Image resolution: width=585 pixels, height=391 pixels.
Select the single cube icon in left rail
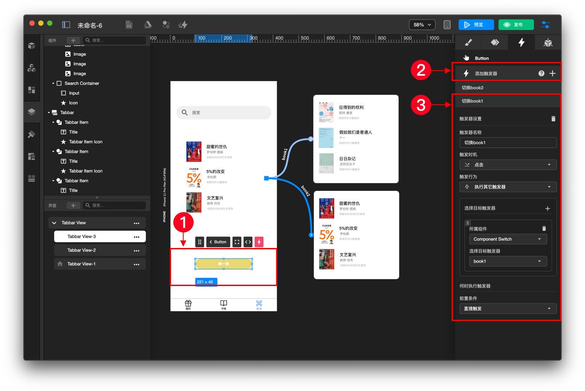31,46
